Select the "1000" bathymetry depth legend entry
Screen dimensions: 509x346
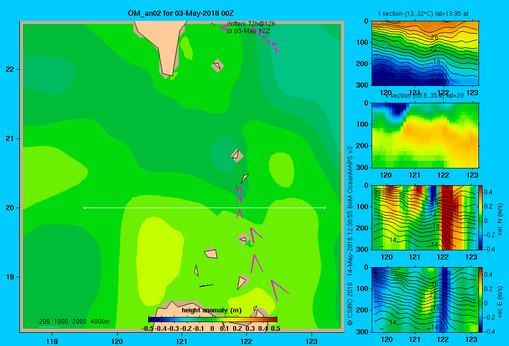coord(61,322)
